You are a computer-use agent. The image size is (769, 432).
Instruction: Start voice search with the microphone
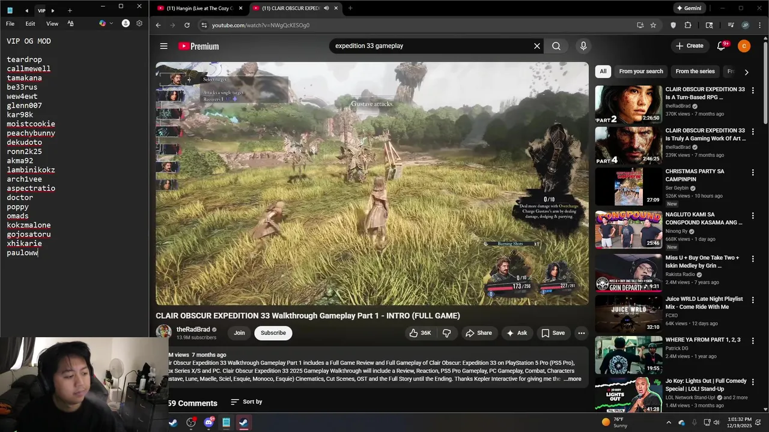tap(583, 46)
